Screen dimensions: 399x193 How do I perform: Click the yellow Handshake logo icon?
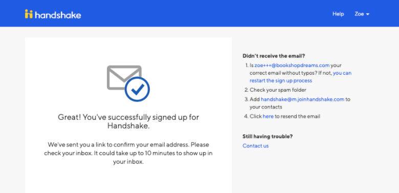[x=29, y=14]
